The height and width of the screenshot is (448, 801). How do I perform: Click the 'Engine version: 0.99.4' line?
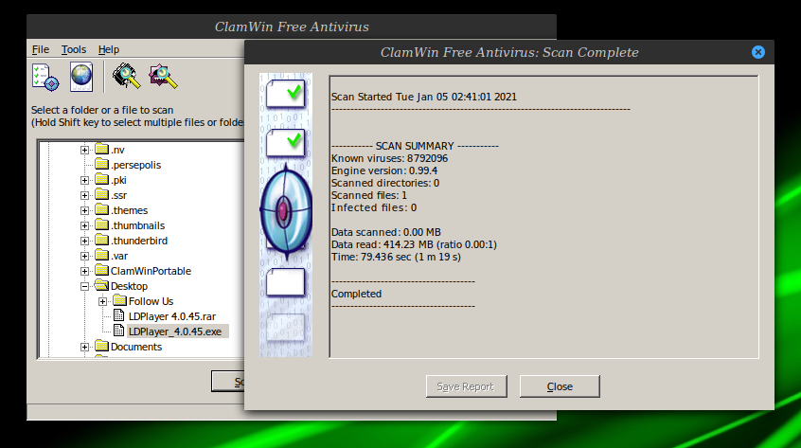(x=384, y=170)
